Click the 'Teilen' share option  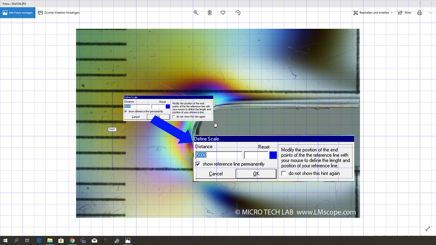coord(405,13)
